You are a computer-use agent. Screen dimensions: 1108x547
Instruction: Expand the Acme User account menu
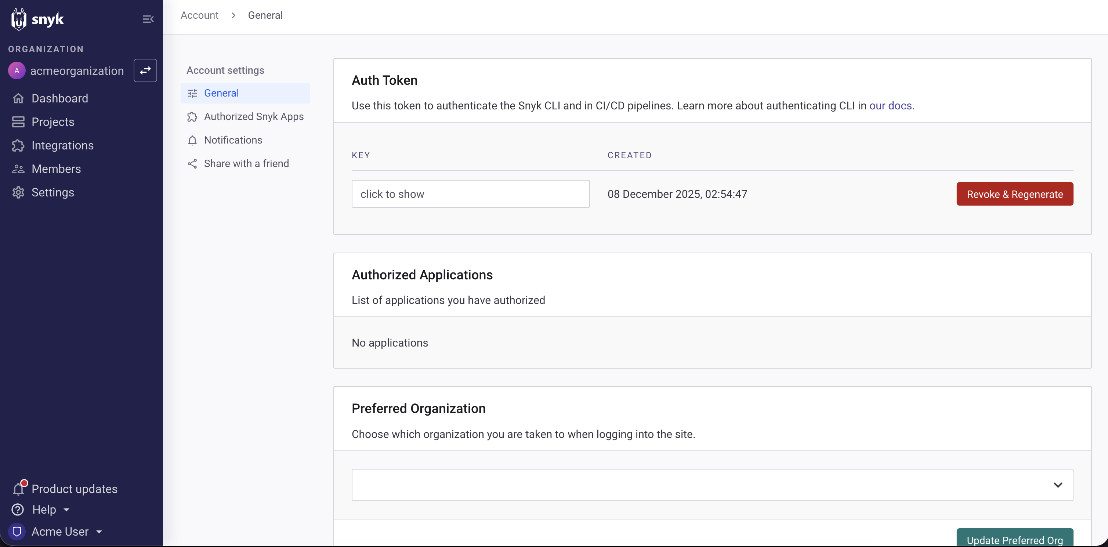click(67, 532)
